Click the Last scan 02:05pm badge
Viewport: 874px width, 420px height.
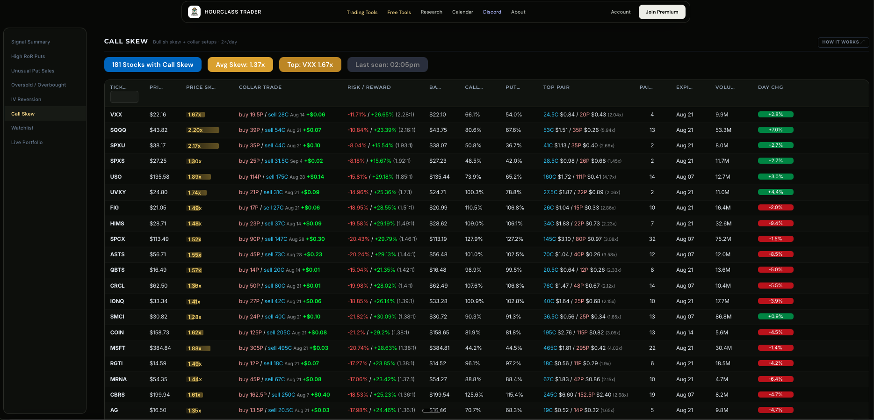click(387, 65)
